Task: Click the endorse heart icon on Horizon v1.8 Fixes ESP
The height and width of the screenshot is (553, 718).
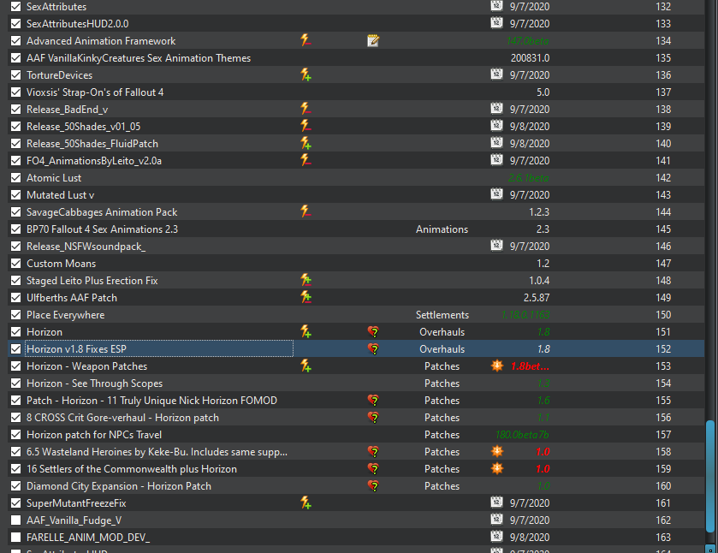Action: [374, 348]
